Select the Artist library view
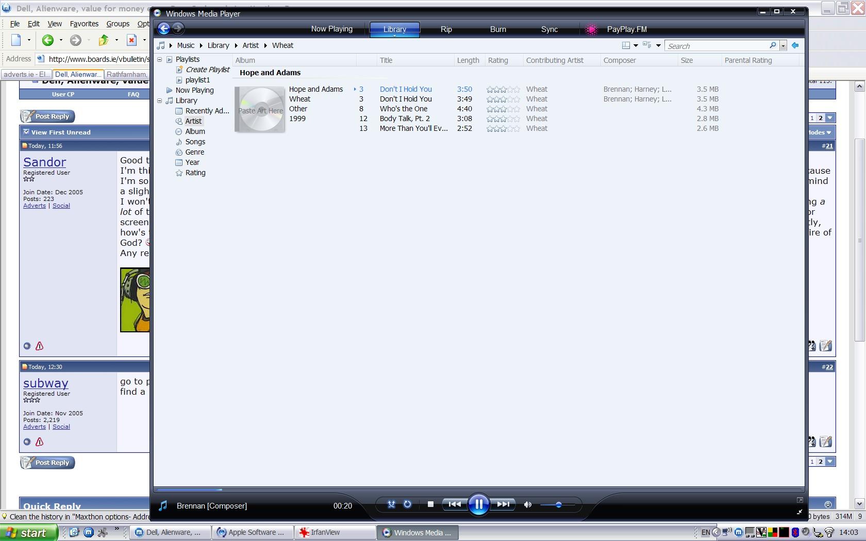Screen dimensions: 866x541 click(x=193, y=121)
